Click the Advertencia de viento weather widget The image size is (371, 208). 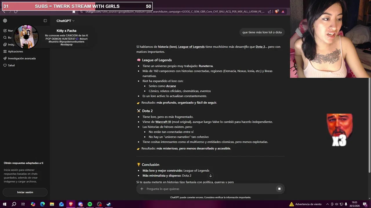pyautogui.click(x=305, y=204)
